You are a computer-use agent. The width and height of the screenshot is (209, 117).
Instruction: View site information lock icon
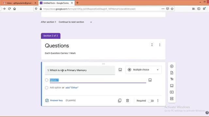41,9
